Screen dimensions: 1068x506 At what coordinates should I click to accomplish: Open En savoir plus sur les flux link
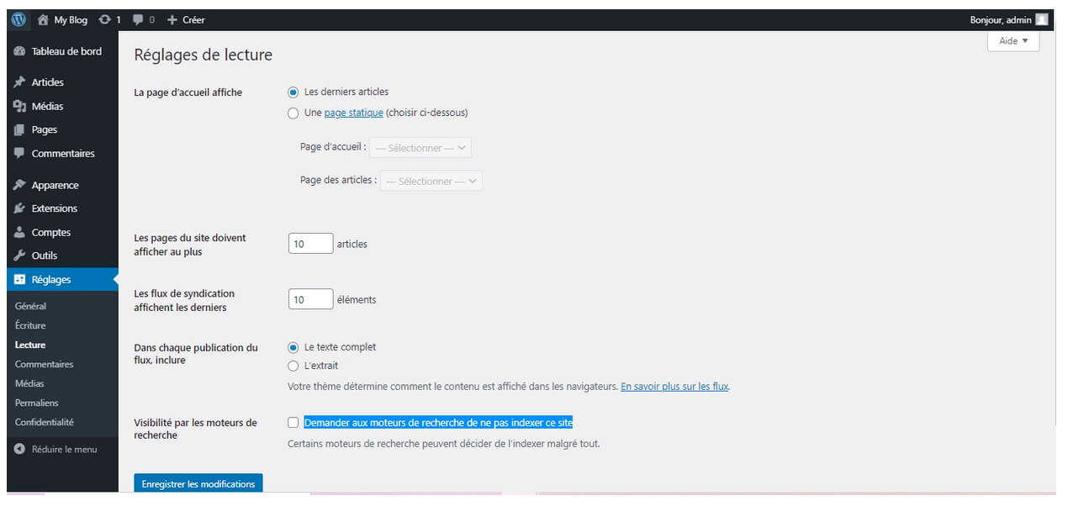[674, 387]
